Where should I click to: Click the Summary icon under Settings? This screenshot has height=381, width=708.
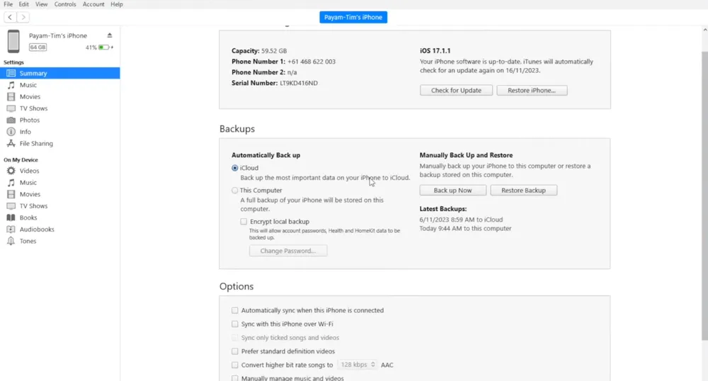click(x=11, y=73)
